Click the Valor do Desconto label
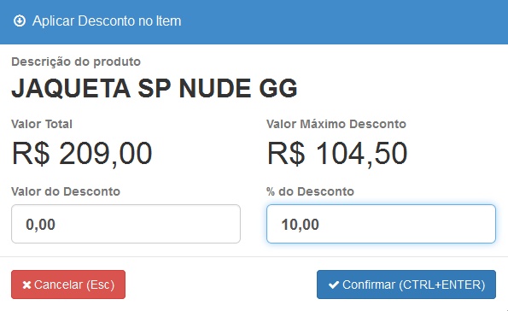The image size is (508, 311). pos(66,191)
